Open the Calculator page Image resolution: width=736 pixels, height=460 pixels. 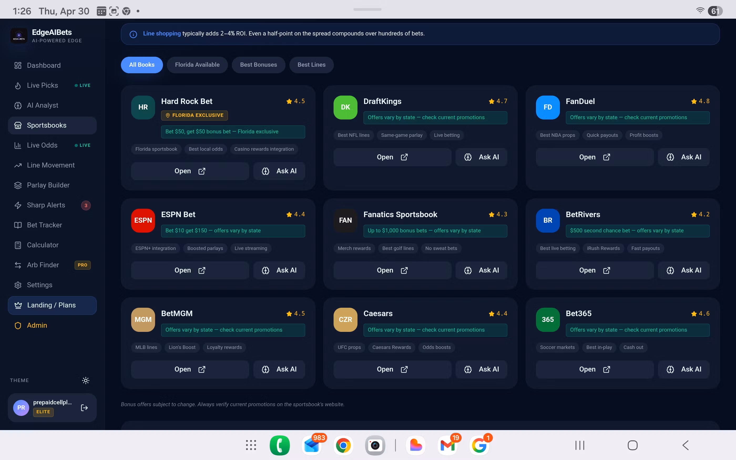click(x=52, y=245)
